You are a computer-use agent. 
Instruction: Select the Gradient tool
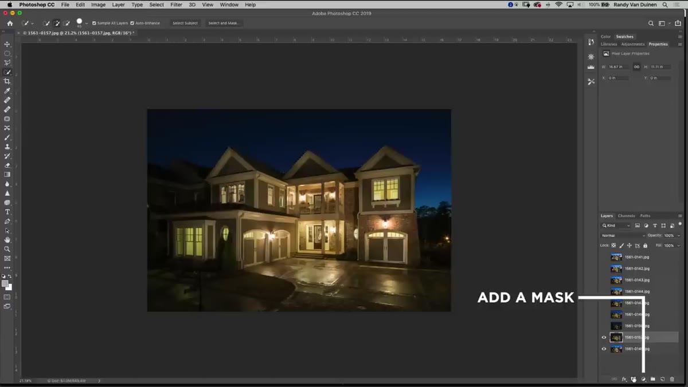pos(7,175)
